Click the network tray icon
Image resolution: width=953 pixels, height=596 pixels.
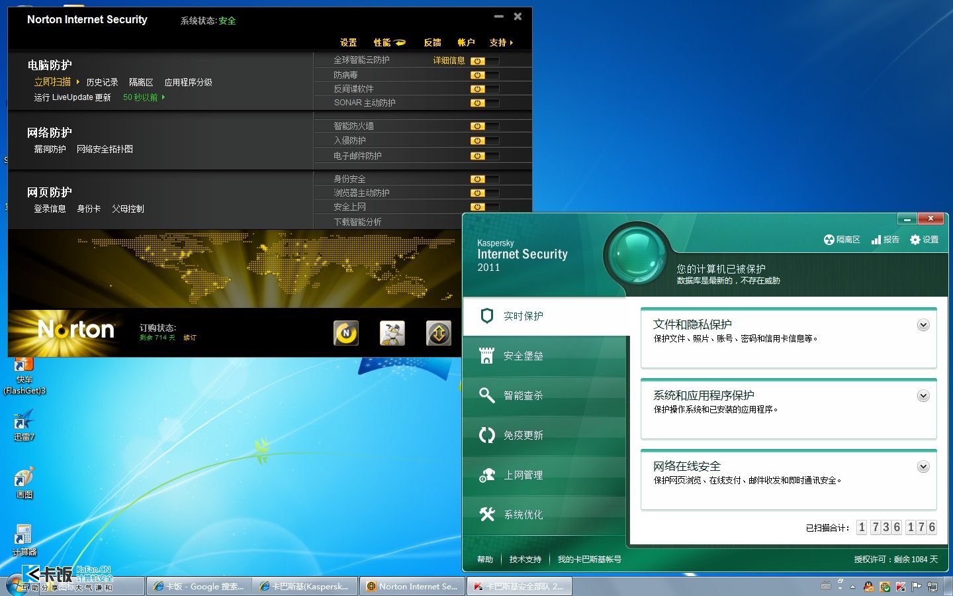[932, 587]
